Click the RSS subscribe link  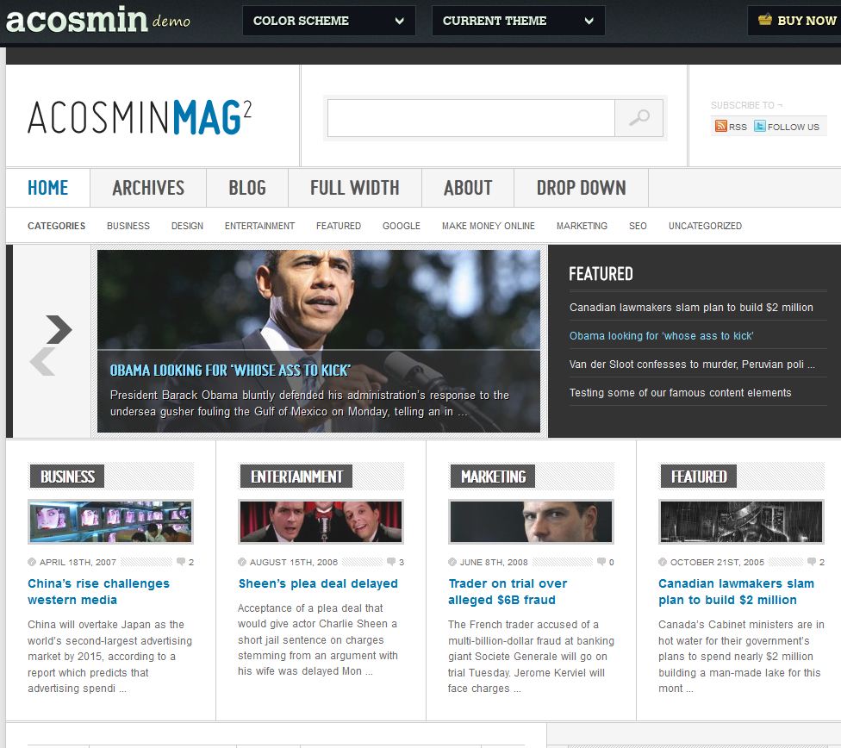738,128
